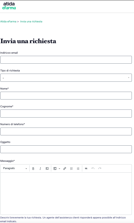Undo last edit in message editor
134x223 pixels.
pos(93,169)
